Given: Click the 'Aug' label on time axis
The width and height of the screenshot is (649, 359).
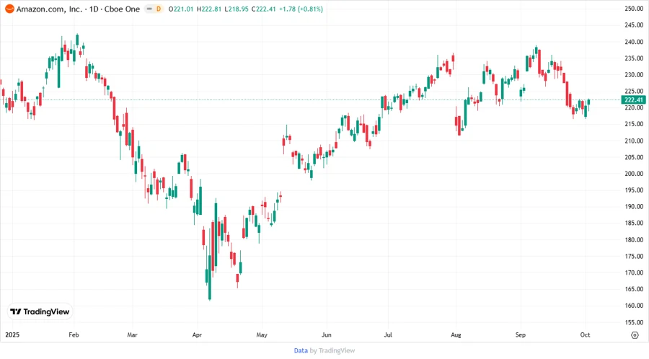Looking at the screenshot, I should tap(455, 335).
